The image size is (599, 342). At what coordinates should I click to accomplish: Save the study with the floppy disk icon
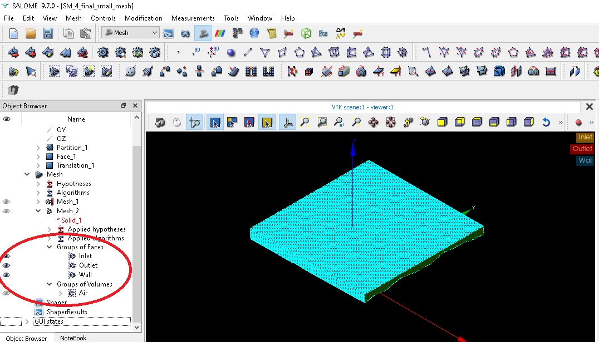(x=48, y=33)
